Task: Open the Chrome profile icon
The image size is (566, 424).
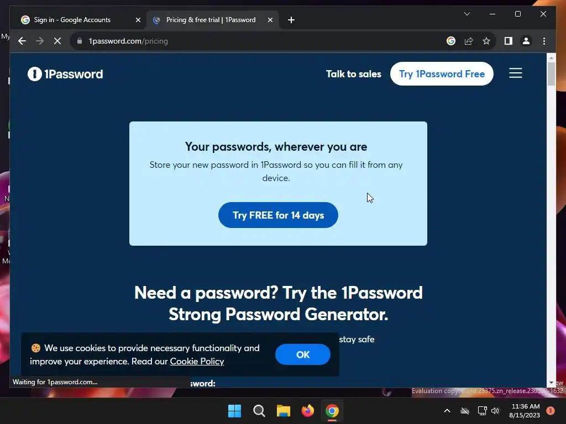Action: click(x=526, y=41)
